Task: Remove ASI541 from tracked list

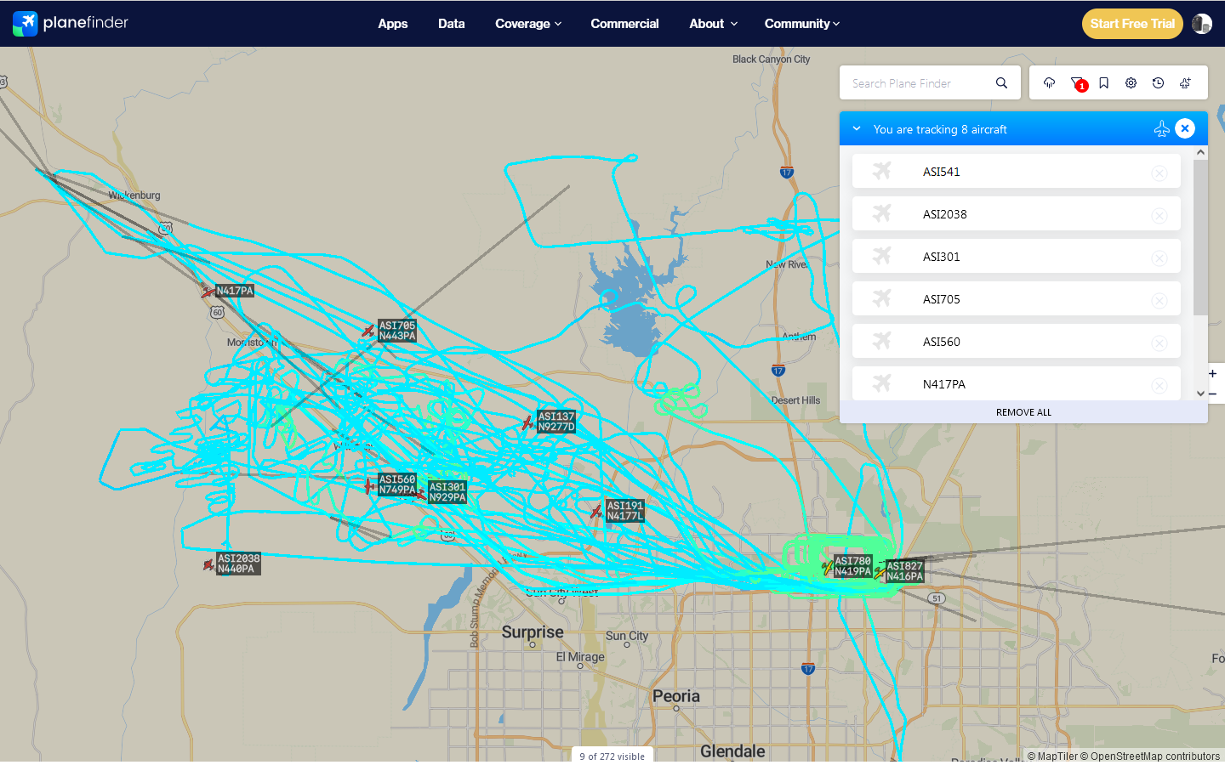Action: pos(1159,173)
